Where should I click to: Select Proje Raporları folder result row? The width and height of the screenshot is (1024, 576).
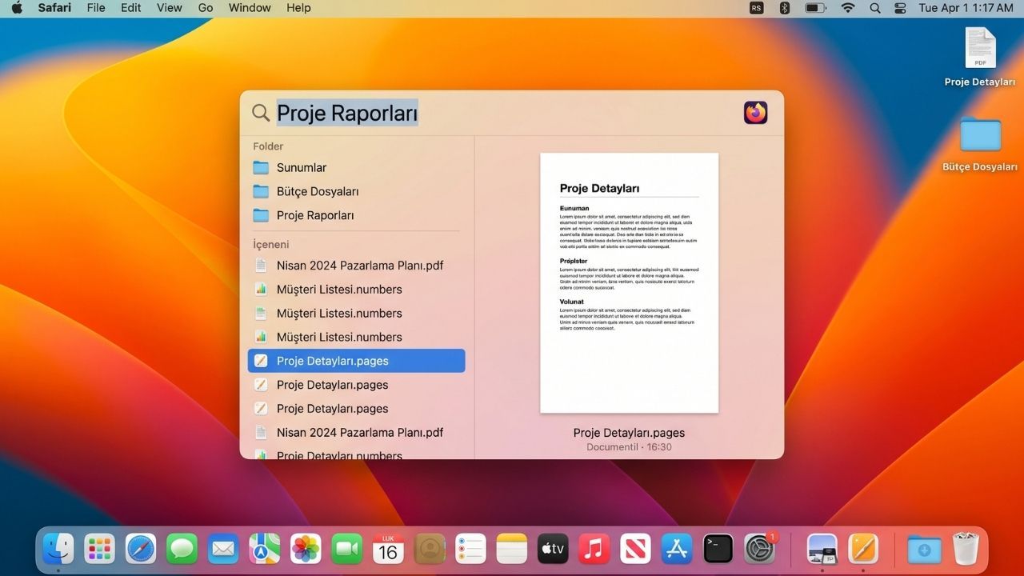pos(356,215)
